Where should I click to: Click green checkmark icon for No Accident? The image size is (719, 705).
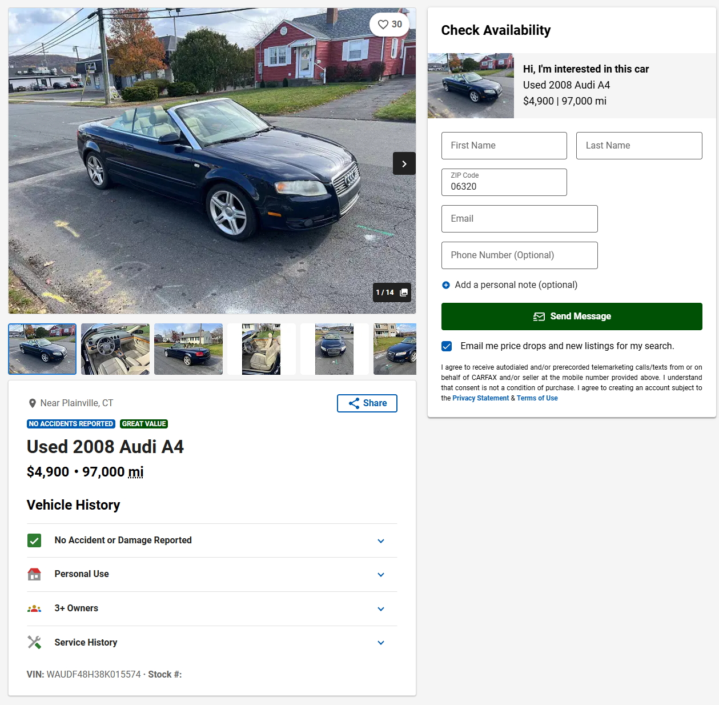point(34,540)
